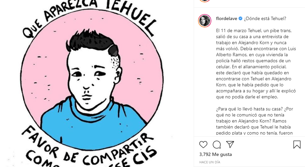Save post with the bookmark icon
Viewport: 305px width, 167px height.
(x=297, y=145)
